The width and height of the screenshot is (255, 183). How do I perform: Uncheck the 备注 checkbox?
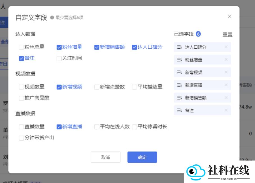click(x=21, y=58)
